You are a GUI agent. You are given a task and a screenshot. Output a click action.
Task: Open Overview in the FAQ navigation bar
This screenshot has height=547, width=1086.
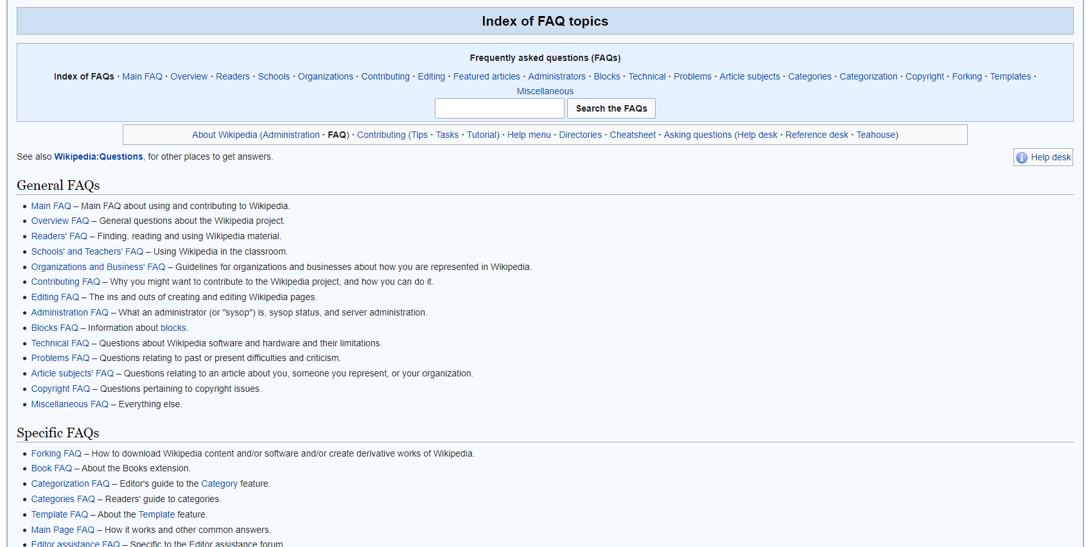pyautogui.click(x=189, y=76)
